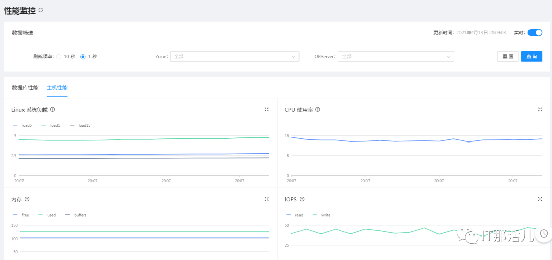The image size is (552, 260).
Task: Click help icon next to Linux 系统负载
Action: pos(53,109)
